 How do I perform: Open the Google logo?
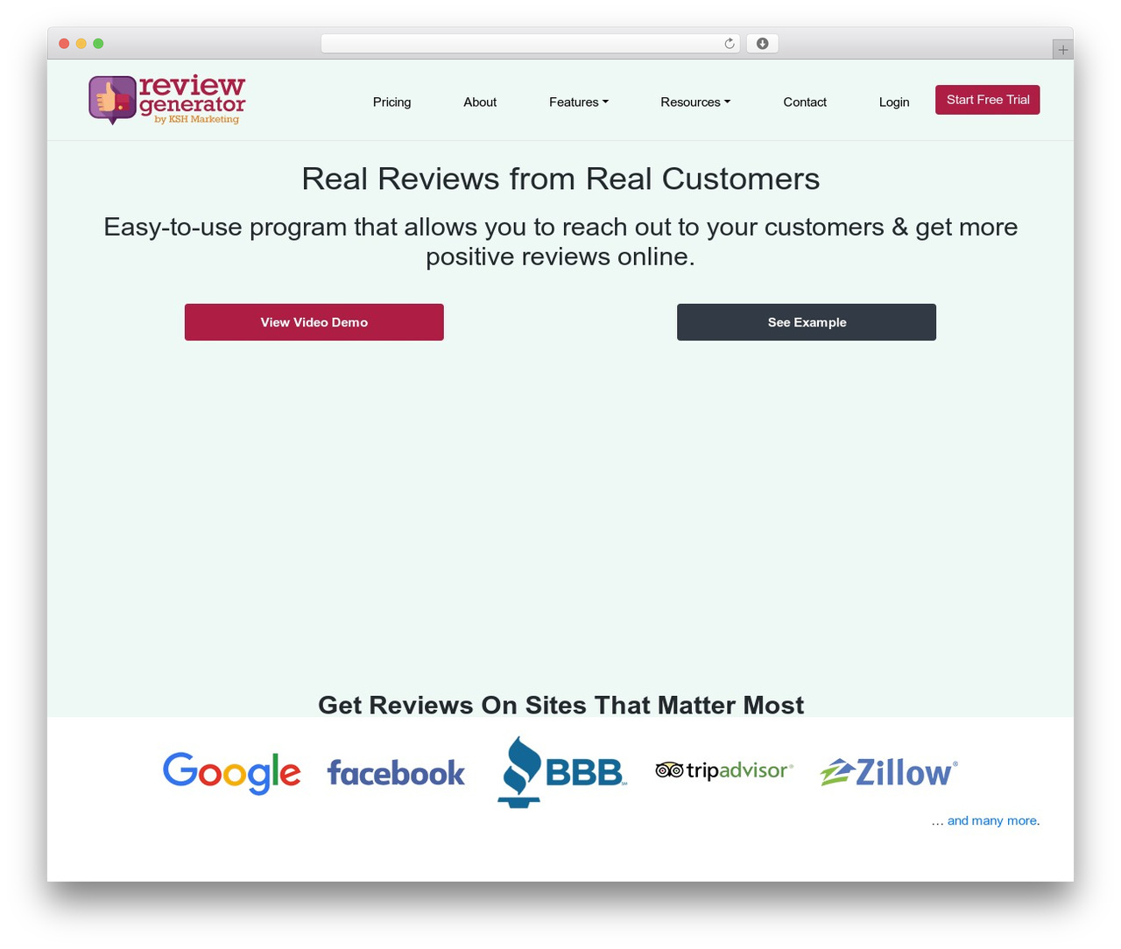232,772
